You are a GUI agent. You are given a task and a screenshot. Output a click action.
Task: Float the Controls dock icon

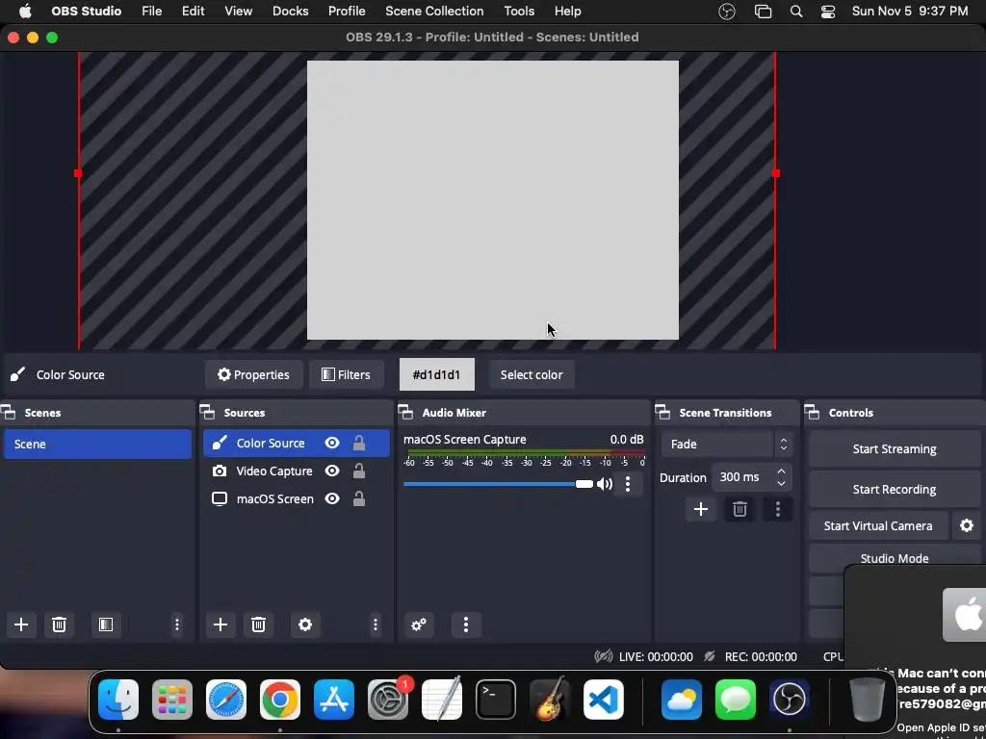[813, 413]
